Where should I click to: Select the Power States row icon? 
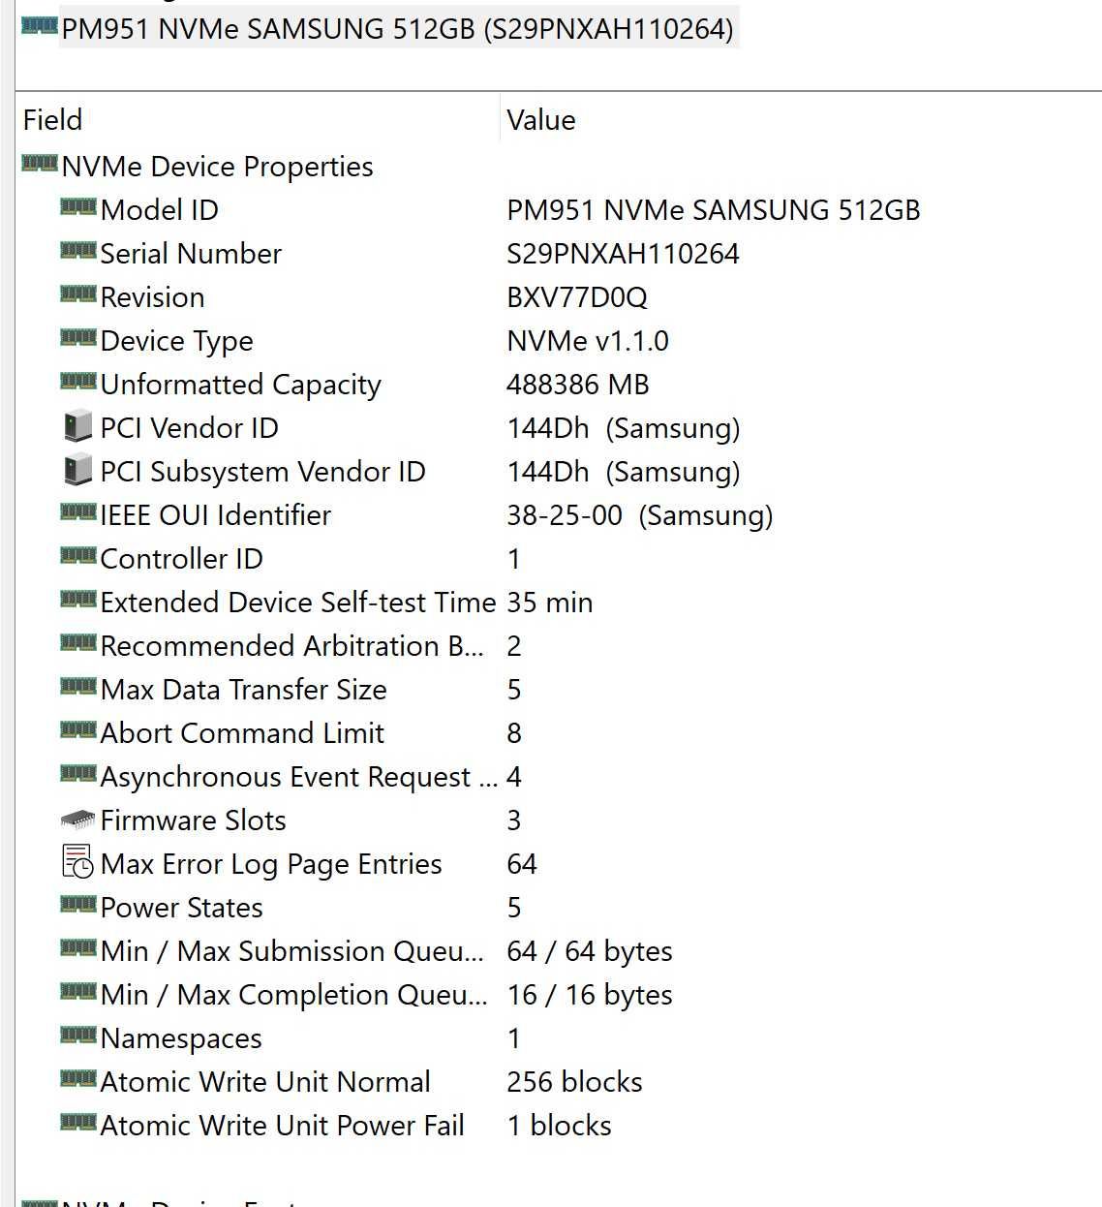pos(78,905)
